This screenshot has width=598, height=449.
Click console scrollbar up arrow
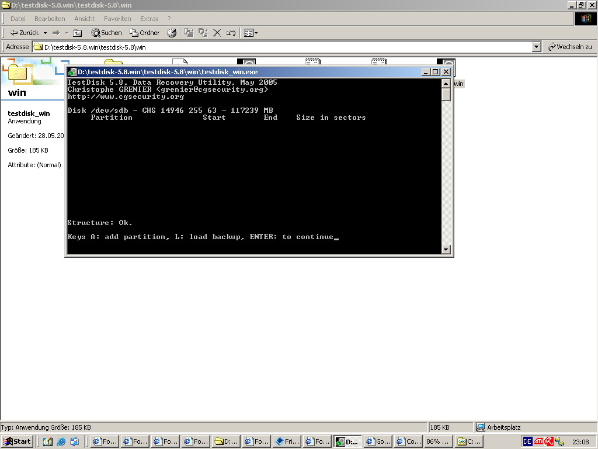[x=446, y=83]
